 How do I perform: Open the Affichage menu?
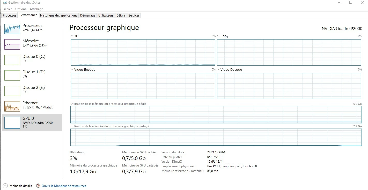(36, 9)
